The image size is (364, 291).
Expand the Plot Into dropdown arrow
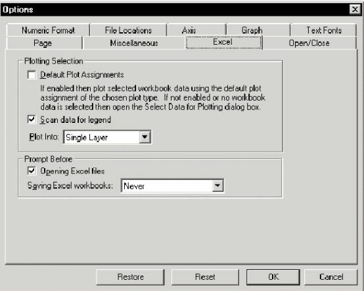pos(145,137)
